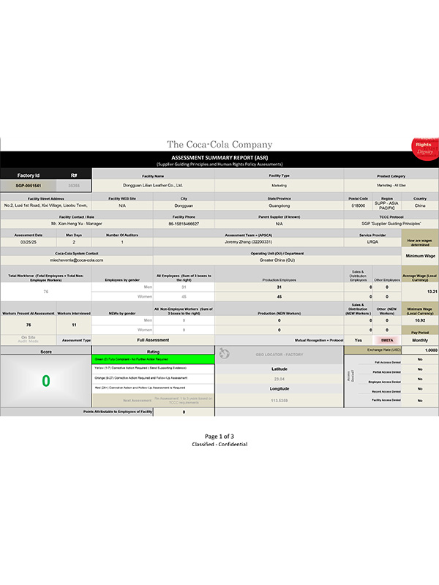Viewport: 439px width, 585px height.
Task: Click the pink SMETA protocol cell
Action: [387, 340]
